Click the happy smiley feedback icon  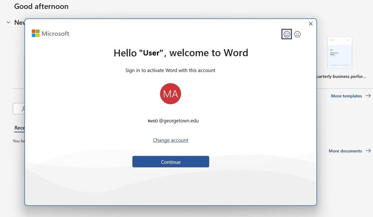click(x=287, y=34)
